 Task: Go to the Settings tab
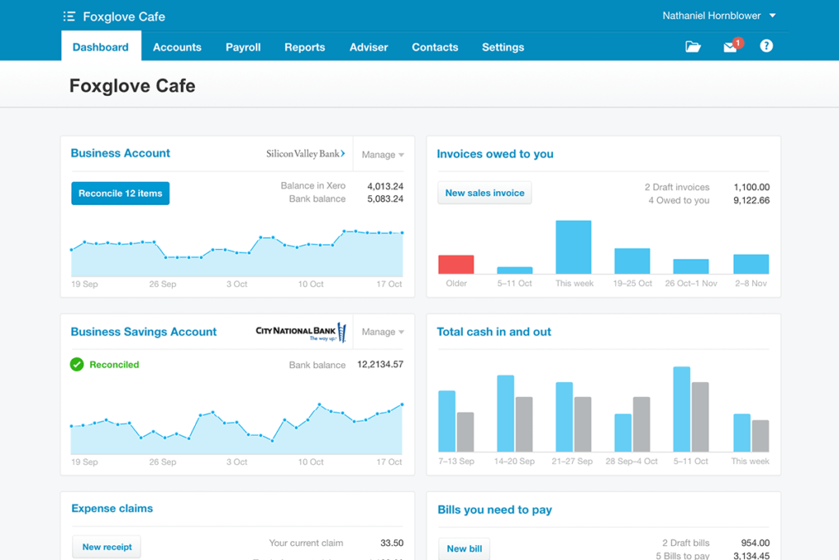(x=502, y=47)
